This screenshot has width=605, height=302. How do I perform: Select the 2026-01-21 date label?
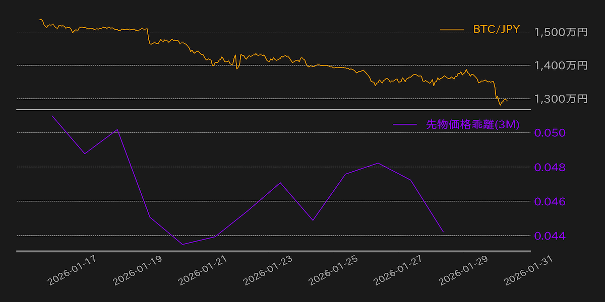point(203,270)
